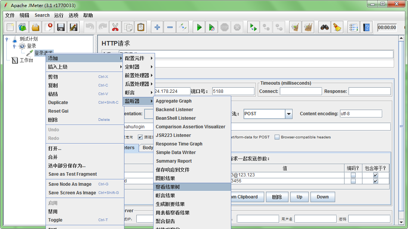
Task: Click the scissors Cut icon in toolbar
Action: tap(115, 27)
